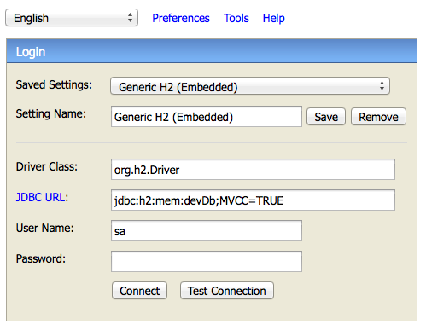Open the Help link

(273, 18)
